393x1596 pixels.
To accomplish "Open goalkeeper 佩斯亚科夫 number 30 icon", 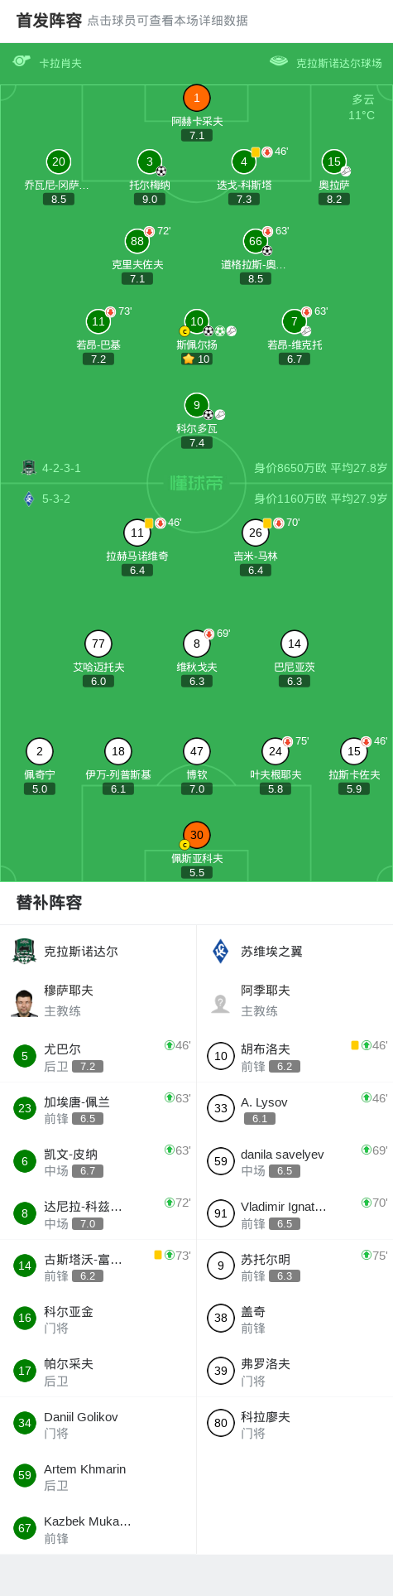I will pyautogui.click(x=196, y=835).
